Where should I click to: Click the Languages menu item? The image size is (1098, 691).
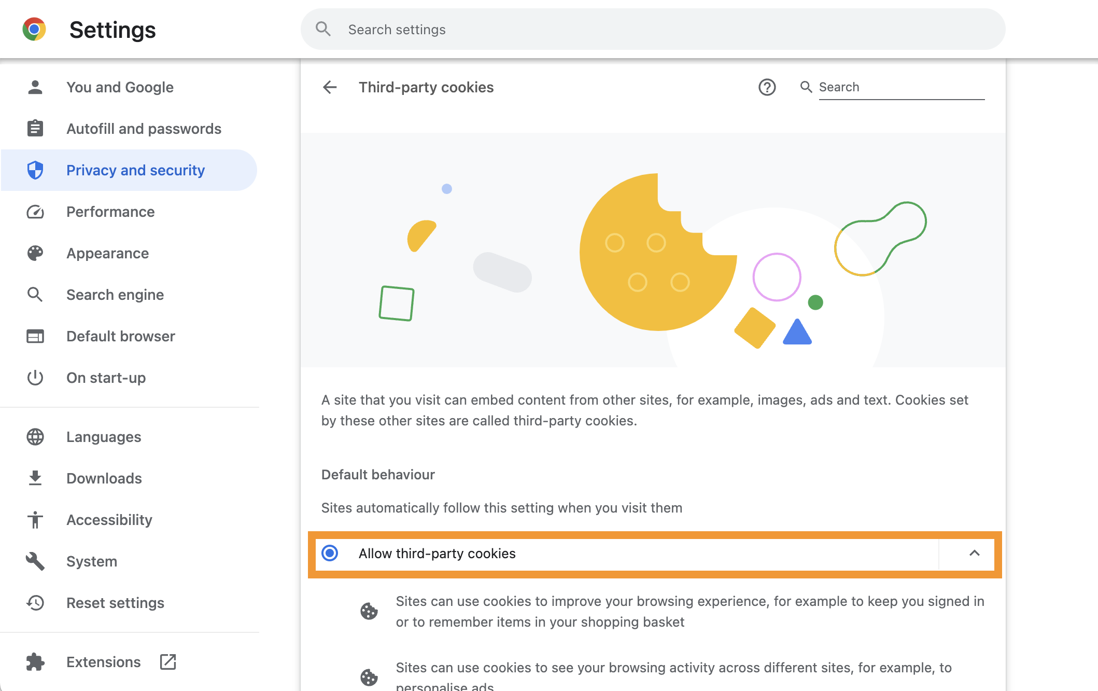point(104,437)
